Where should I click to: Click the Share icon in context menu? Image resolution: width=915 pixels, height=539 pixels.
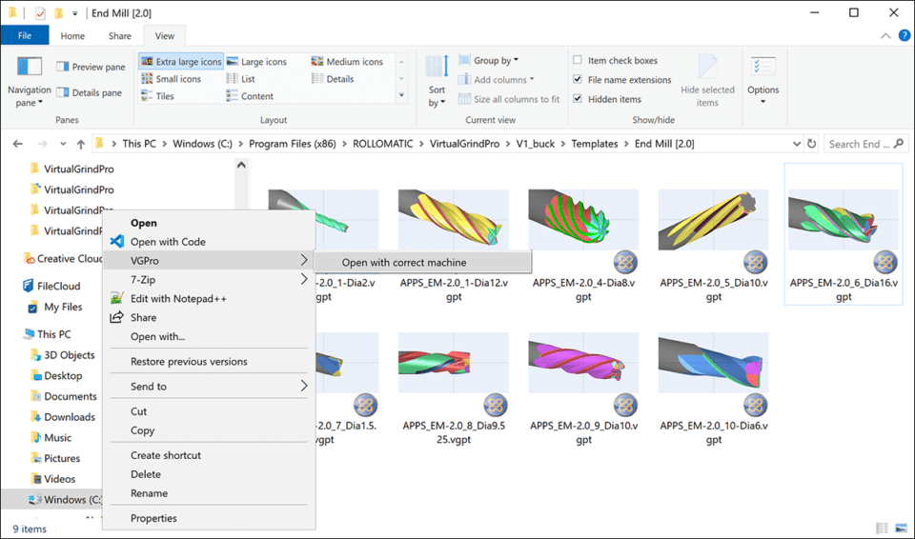coord(116,317)
